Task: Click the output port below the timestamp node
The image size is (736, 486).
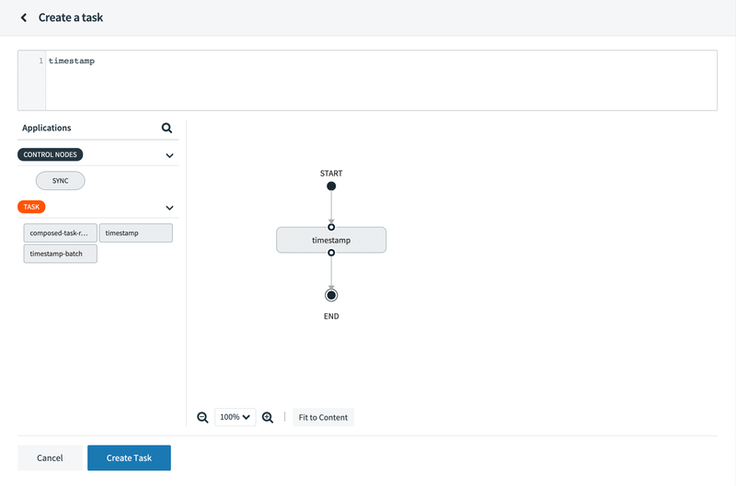Action: pos(331,253)
